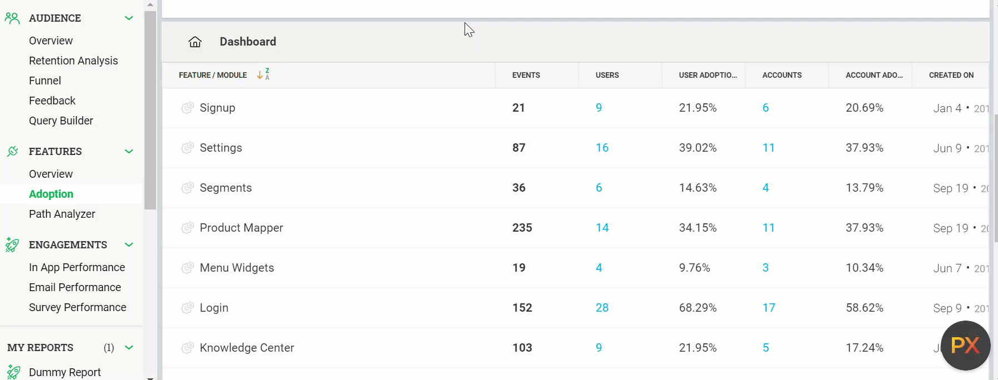Click the Login user adoption 68.29%
This screenshot has width=998, height=380.
pos(698,308)
